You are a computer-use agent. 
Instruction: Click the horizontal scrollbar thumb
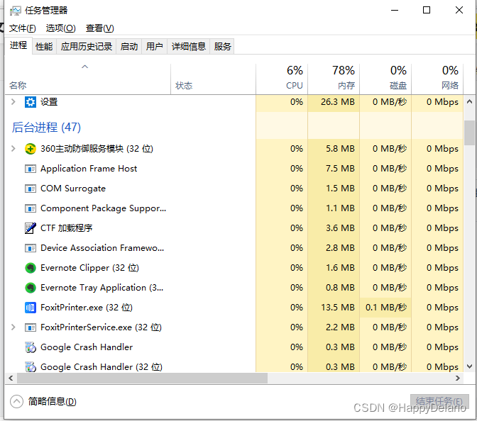point(142,378)
